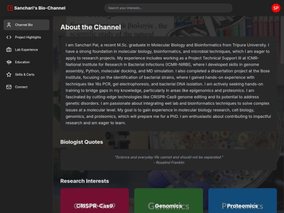This screenshot has width=284, height=213.
Task: Select Connect in the sidebar menu
Action: pos(26,87)
